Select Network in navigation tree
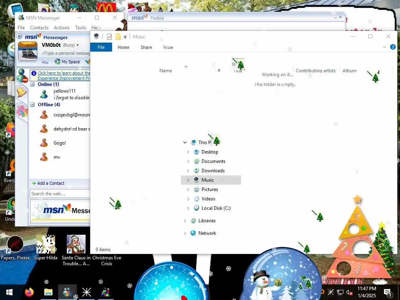The width and height of the screenshot is (400, 300). click(x=207, y=233)
